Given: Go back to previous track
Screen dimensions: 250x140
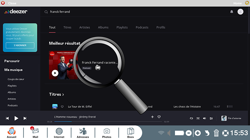Looking at the screenshot, I should 7,118.
